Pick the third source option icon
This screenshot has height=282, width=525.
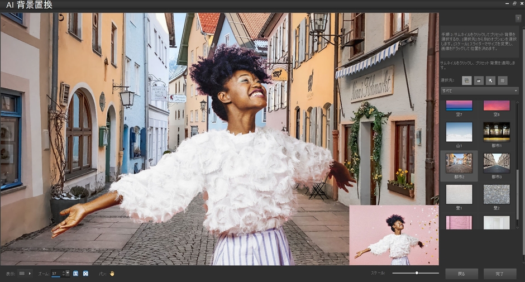490,80
